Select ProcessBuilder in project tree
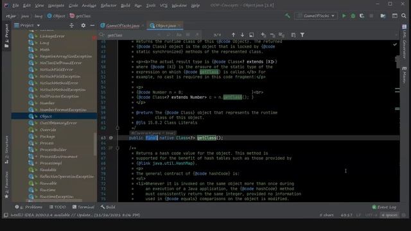 [x=53, y=150]
